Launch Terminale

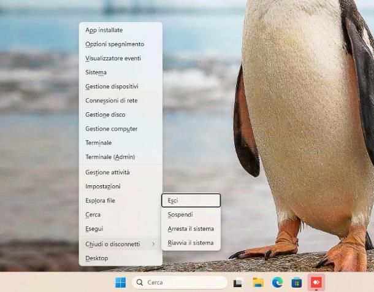point(121,143)
